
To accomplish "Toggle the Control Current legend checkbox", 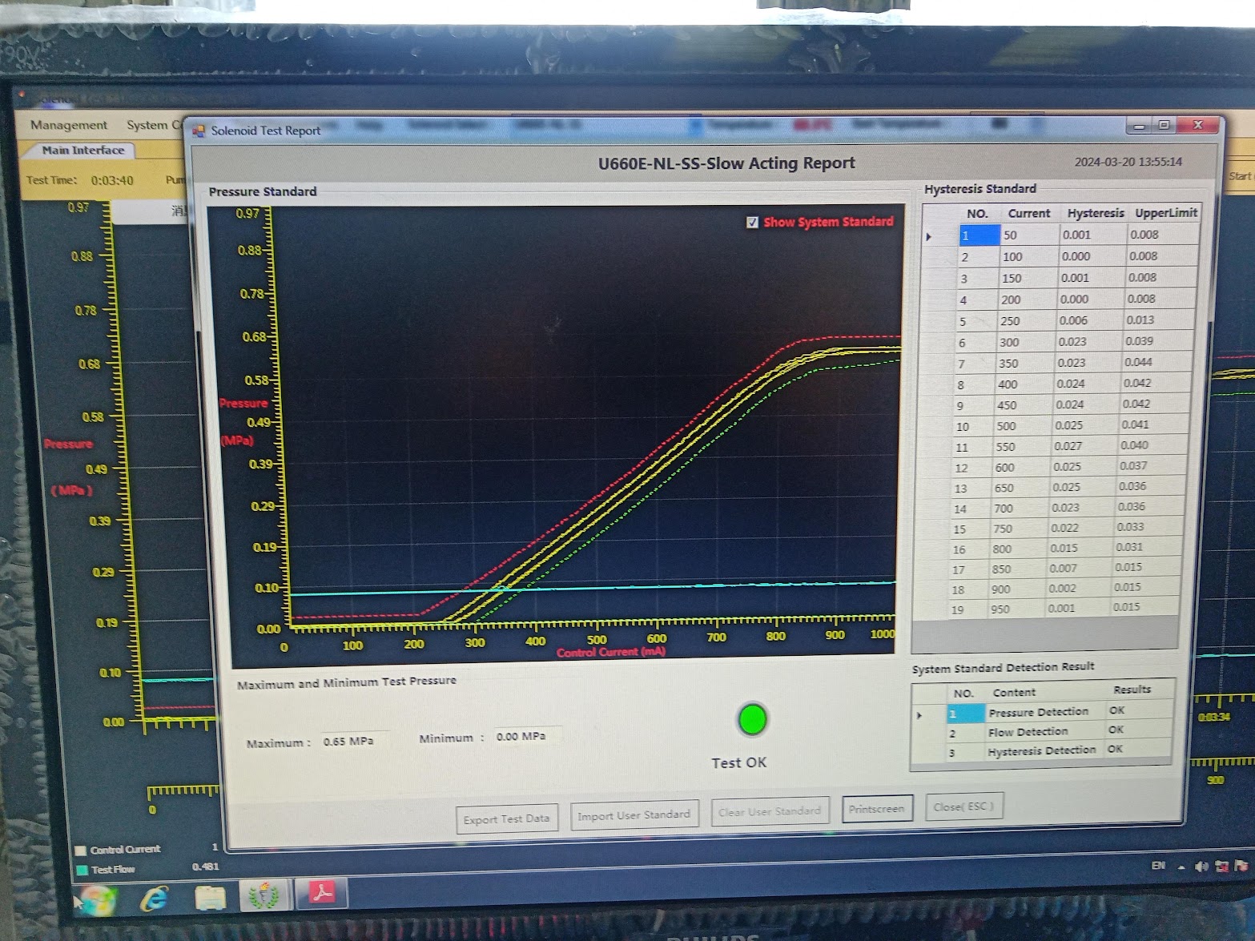I will click(x=80, y=851).
